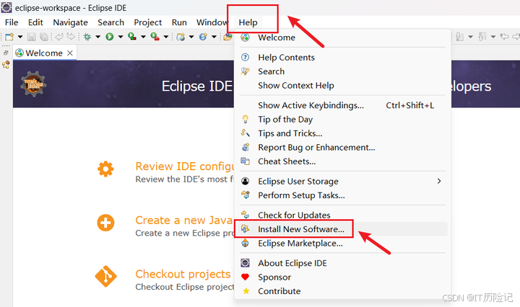Click the Save floppy disk toolbar icon

coord(31,37)
